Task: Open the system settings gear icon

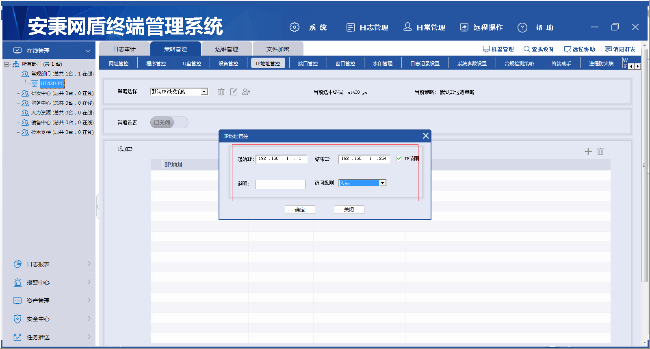Action: pos(295,27)
